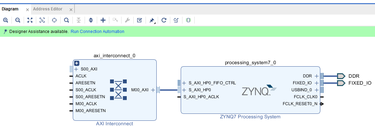Expand the FIXED_IO interface pin on the Zynq block

[x=317, y=83]
